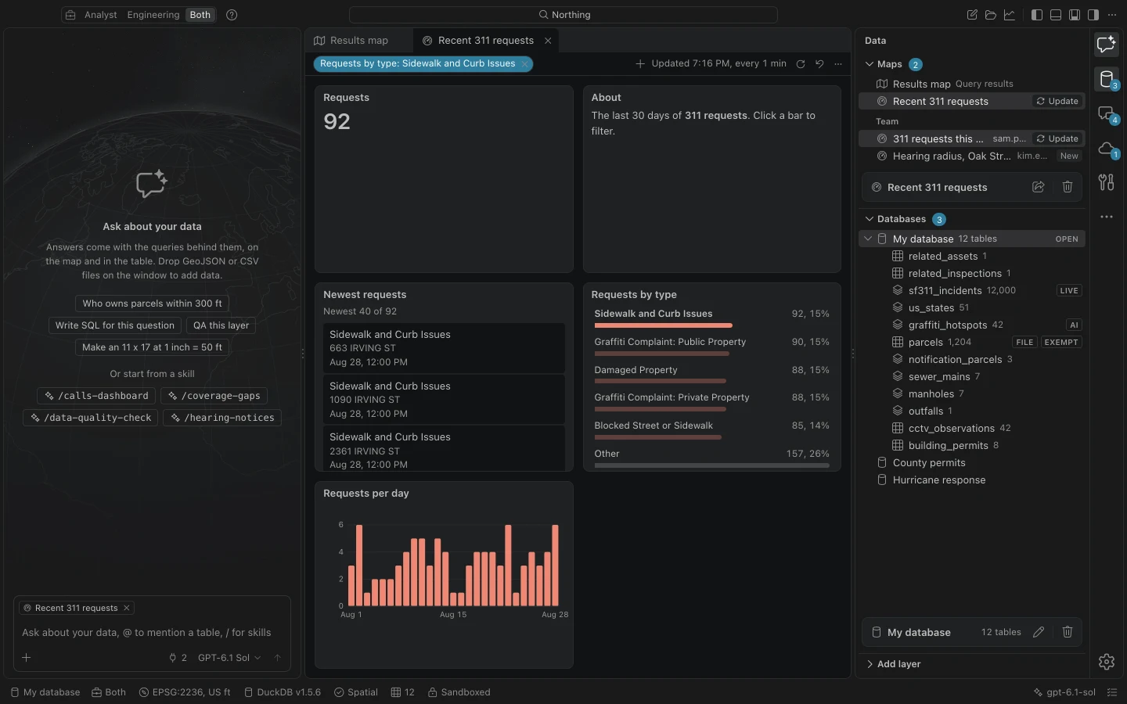Toggle the bottom panel layout icon

tap(1056, 15)
